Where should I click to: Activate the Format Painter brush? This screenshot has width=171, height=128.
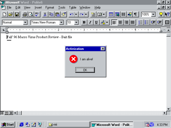64,14
